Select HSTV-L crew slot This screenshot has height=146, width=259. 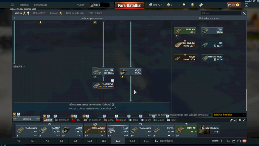(163, 130)
